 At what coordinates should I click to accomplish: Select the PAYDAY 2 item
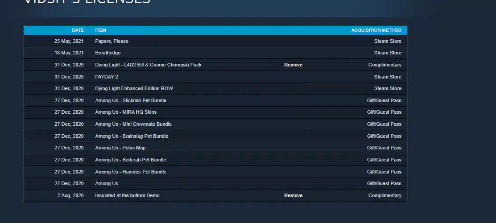point(107,77)
